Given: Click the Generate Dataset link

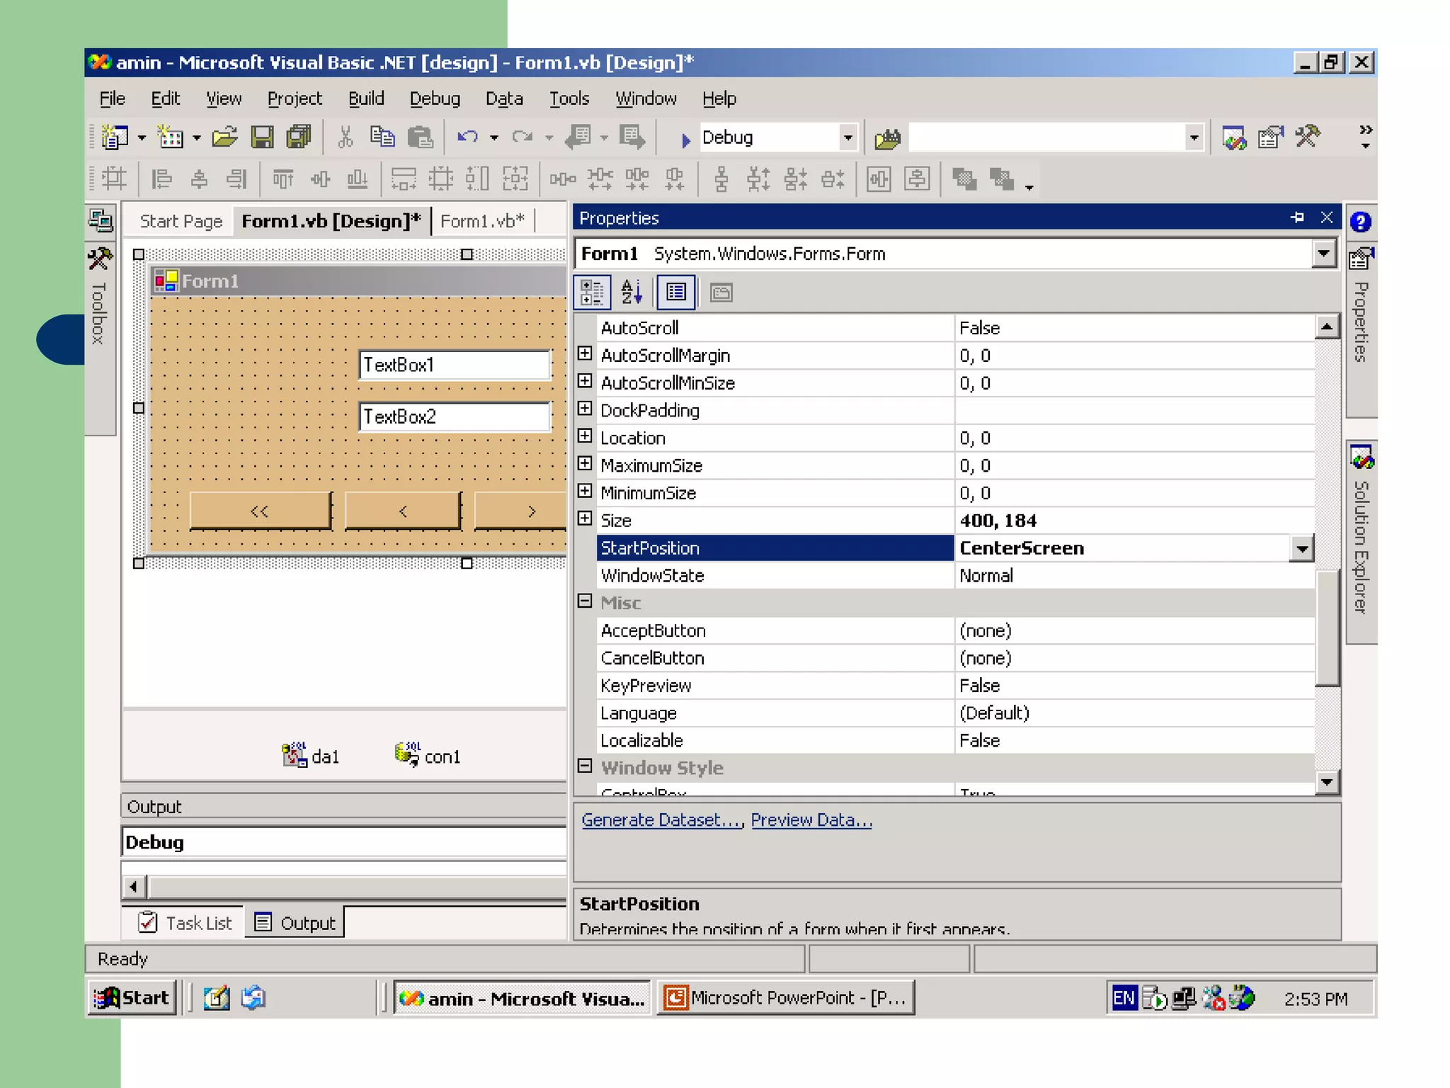Looking at the screenshot, I should coord(661,820).
